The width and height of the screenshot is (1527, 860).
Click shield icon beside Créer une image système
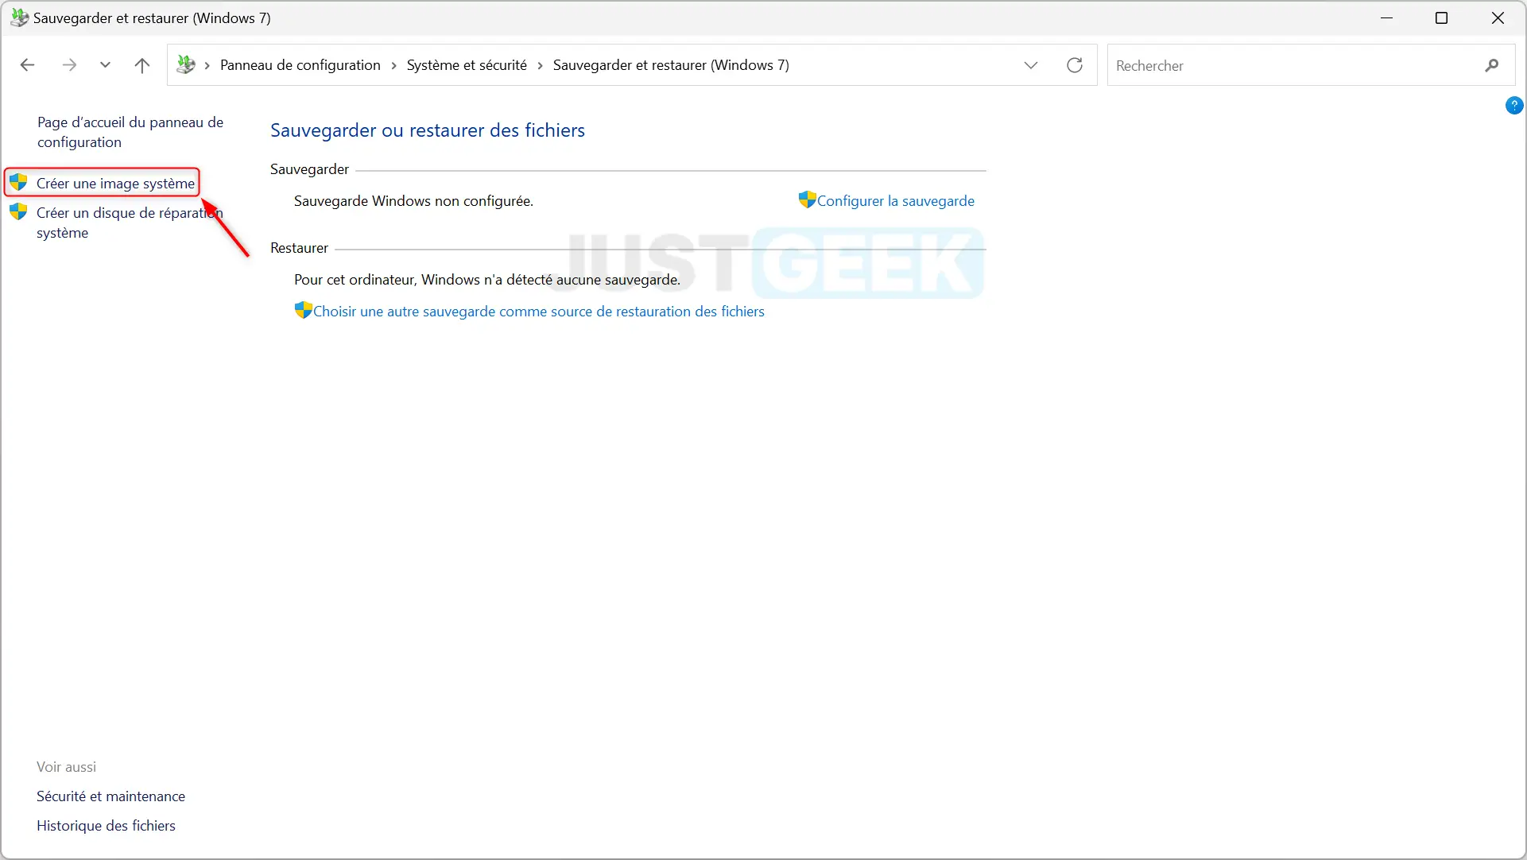point(18,183)
